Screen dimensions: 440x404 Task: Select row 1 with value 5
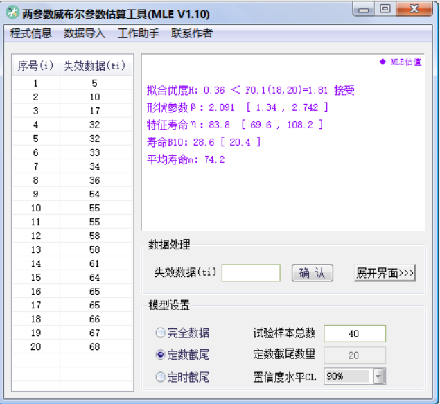coord(72,83)
